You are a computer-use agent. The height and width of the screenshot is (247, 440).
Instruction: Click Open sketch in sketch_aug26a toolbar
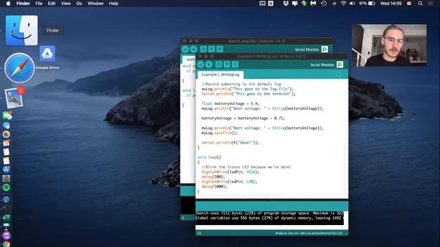(212, 49)
